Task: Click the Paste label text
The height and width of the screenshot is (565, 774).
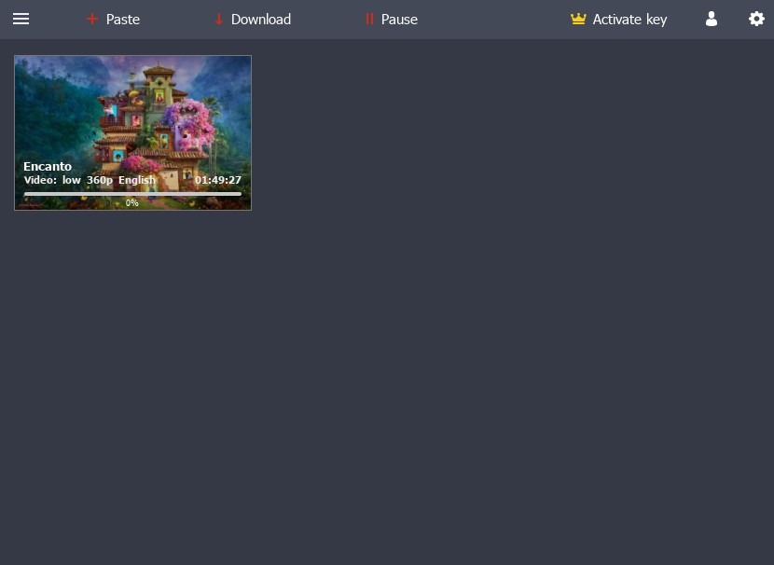Action: 123,20
